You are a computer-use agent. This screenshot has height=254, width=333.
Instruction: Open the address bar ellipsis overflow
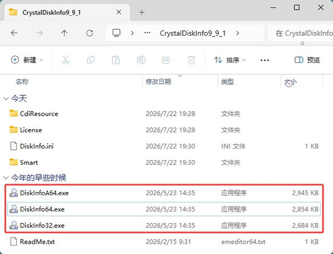pyautogui.click(x=147, y=33)
